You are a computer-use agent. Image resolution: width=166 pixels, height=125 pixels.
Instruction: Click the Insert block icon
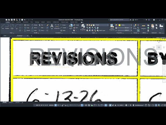[x=71, y=27]
